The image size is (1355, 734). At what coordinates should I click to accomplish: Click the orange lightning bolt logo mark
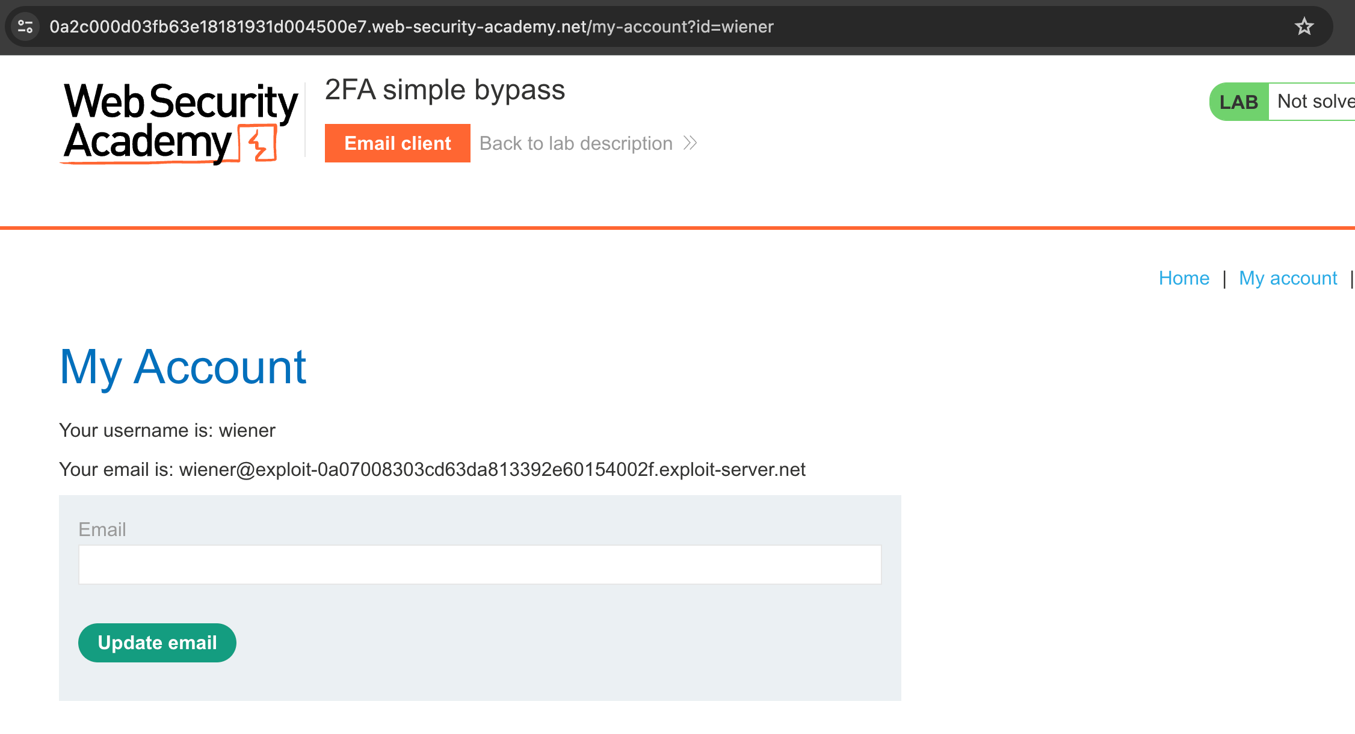click(259, 144)
